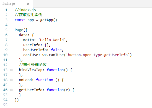Click the 'false' keyword on line 9

56,50
